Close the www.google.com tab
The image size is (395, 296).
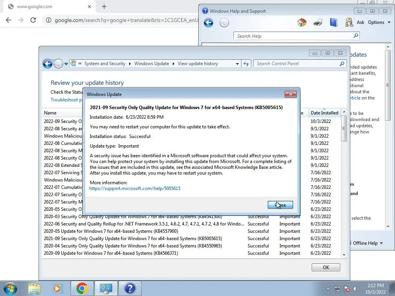click(x=89, y=7)
